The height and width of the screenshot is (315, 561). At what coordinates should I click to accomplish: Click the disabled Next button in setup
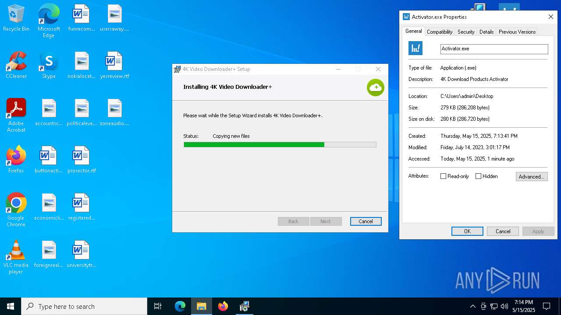pos(325,221)
